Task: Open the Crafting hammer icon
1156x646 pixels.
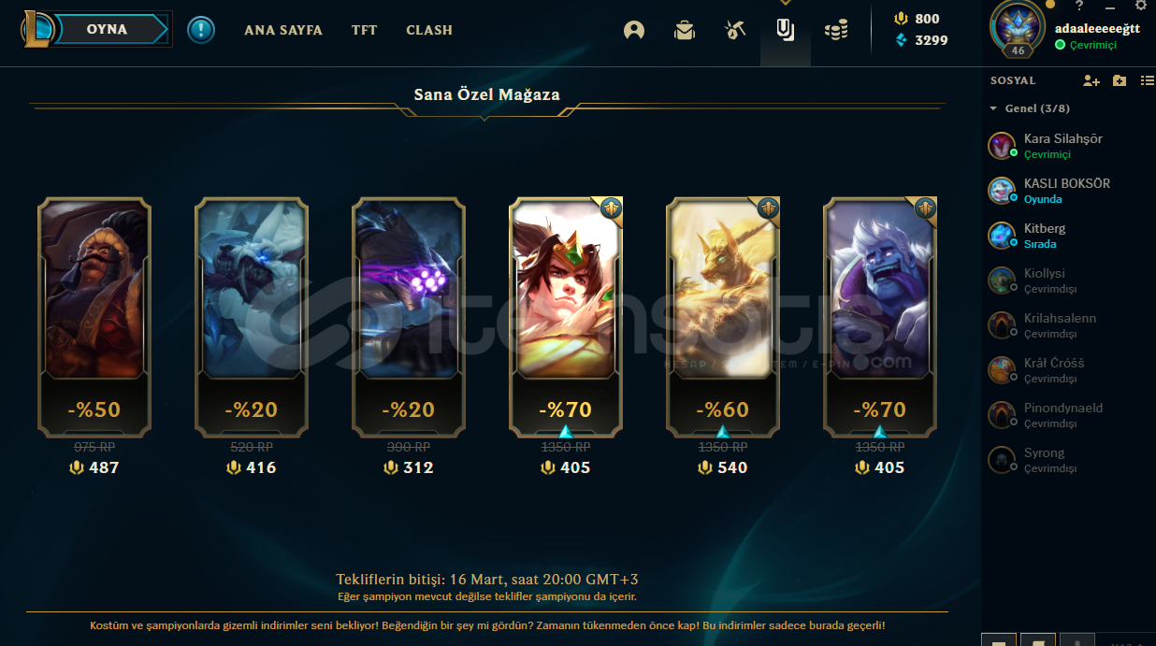Action: (x=735, y=30)
